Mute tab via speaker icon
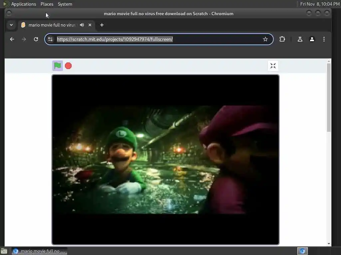The height and width of the screenshot is (255, 341). tap(82, 25)
